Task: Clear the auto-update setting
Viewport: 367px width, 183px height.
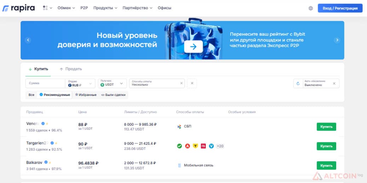Action: [x=334, y=84]
